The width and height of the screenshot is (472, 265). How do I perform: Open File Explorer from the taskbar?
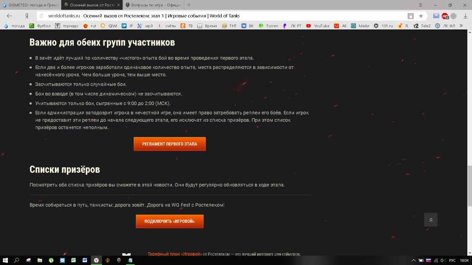point(40,260)
